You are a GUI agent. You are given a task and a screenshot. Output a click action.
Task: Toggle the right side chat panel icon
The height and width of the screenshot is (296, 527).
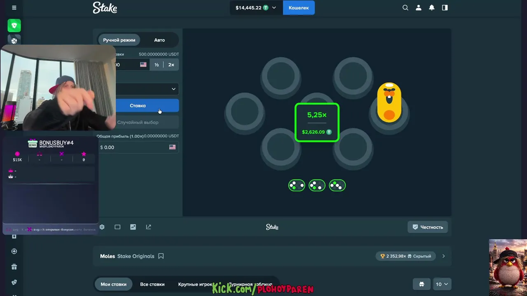click(445, 8)
